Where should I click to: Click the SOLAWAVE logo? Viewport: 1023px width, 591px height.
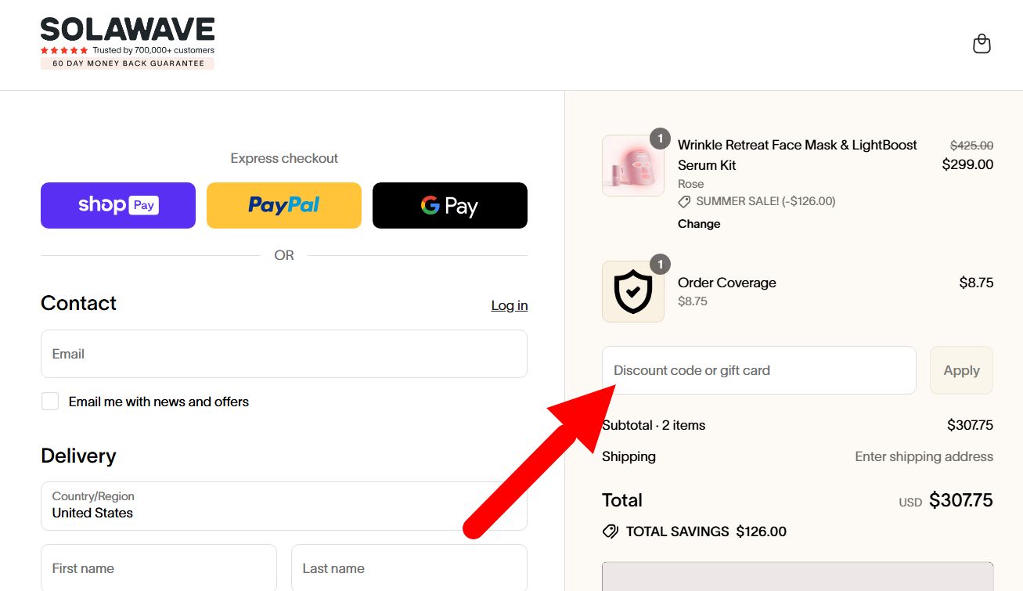[128, 30]
